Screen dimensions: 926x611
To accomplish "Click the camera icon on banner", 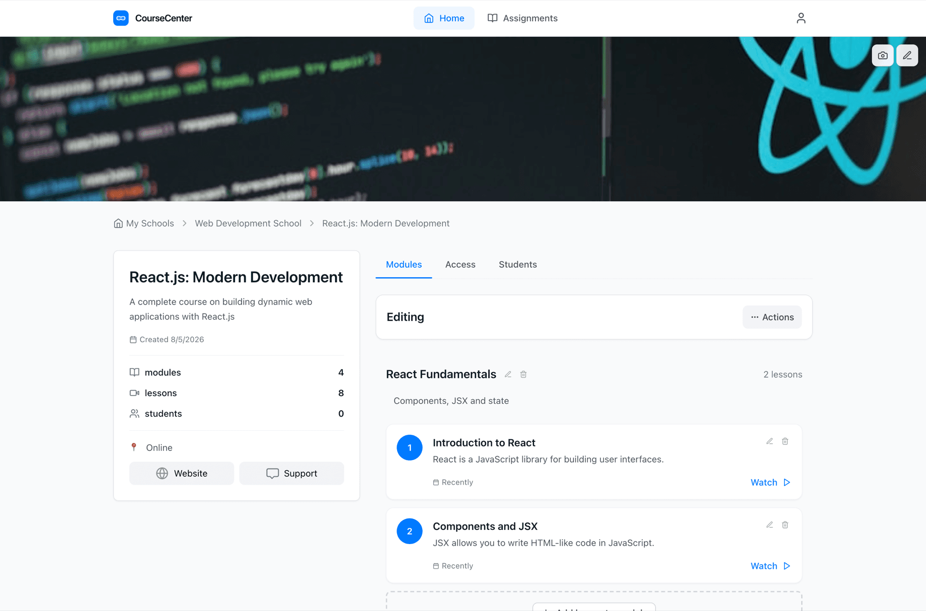I will [883, 55].
